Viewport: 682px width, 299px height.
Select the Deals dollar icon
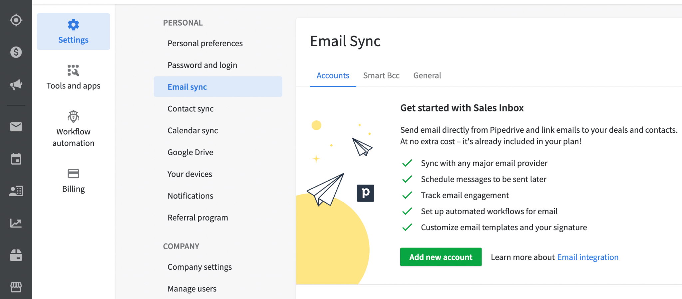click(x=16, y=52)
